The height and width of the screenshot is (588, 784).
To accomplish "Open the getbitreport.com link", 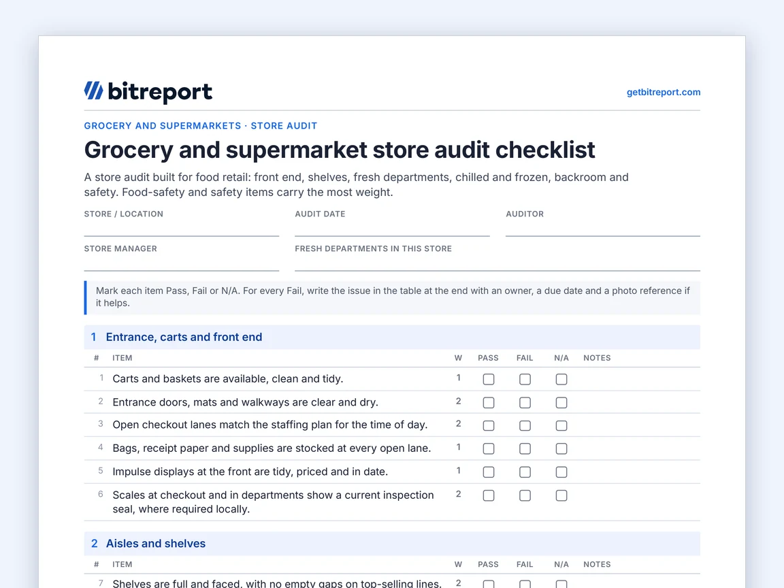I will pos(664,92).
